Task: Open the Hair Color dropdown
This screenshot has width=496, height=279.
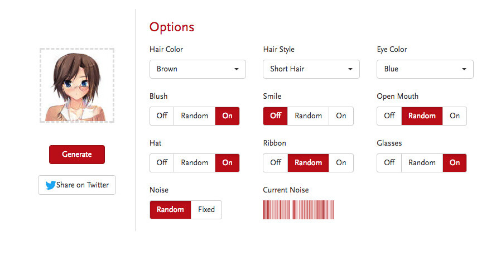Action: [x=198, y=69]
